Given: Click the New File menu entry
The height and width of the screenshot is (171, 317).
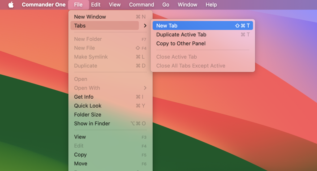Looking at the screenshot, I should [111, 48].
